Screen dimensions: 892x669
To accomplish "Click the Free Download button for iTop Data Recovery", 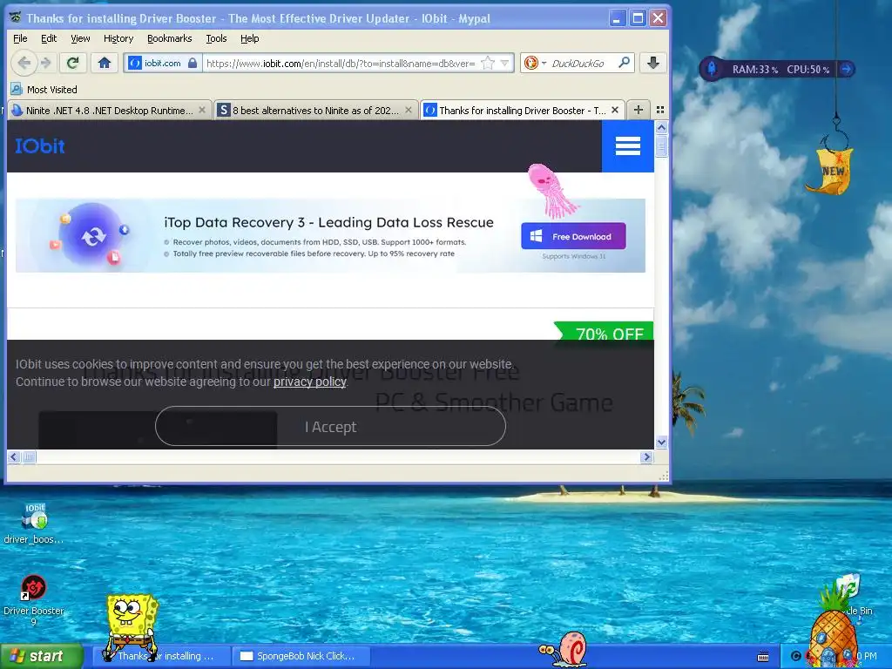I will 573,236.
